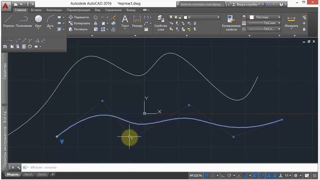
Task: Click the rectangular array icon
Action: click(103, 29)
